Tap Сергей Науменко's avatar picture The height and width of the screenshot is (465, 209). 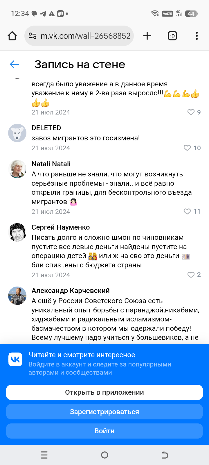pos(17,232)
